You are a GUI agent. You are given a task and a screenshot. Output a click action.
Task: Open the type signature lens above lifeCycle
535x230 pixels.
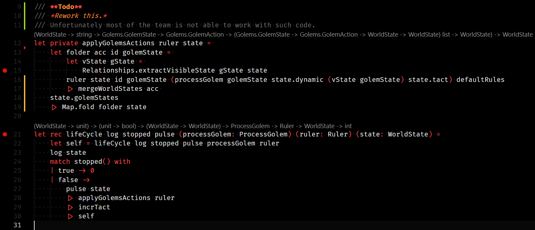pyautogui.click(x=193, y=126)
